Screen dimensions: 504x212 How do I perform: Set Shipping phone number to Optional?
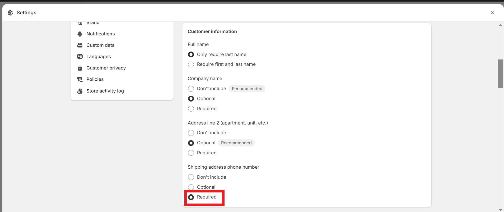[191, 187]
